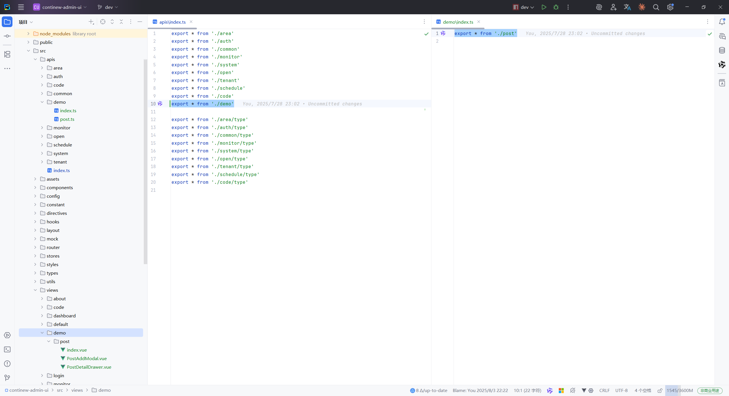Image resolution: width=729 pixels, height=396 pixels.
Task: Open apis\index.ts tab options menu
Action: coord(424,22)
